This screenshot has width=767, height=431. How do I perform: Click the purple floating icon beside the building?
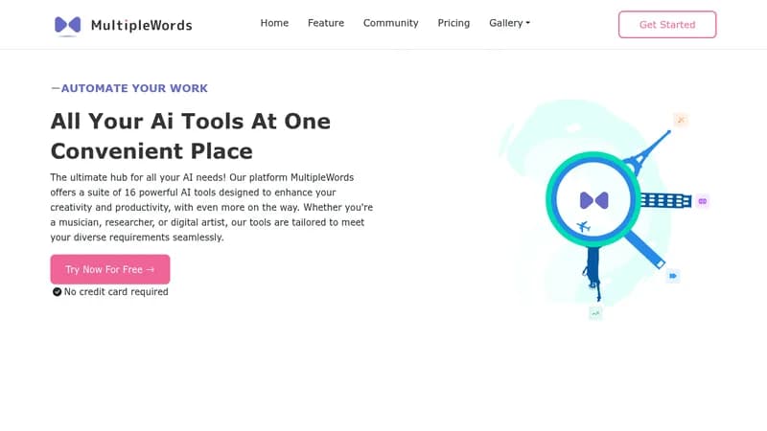[x=703, y=201]
